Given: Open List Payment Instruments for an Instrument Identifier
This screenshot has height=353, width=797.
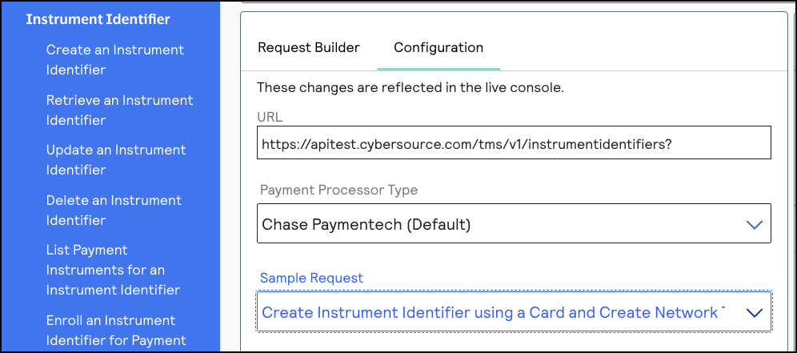Looking at the screenshot, I should pyautogui.click(x=113, y=270).
